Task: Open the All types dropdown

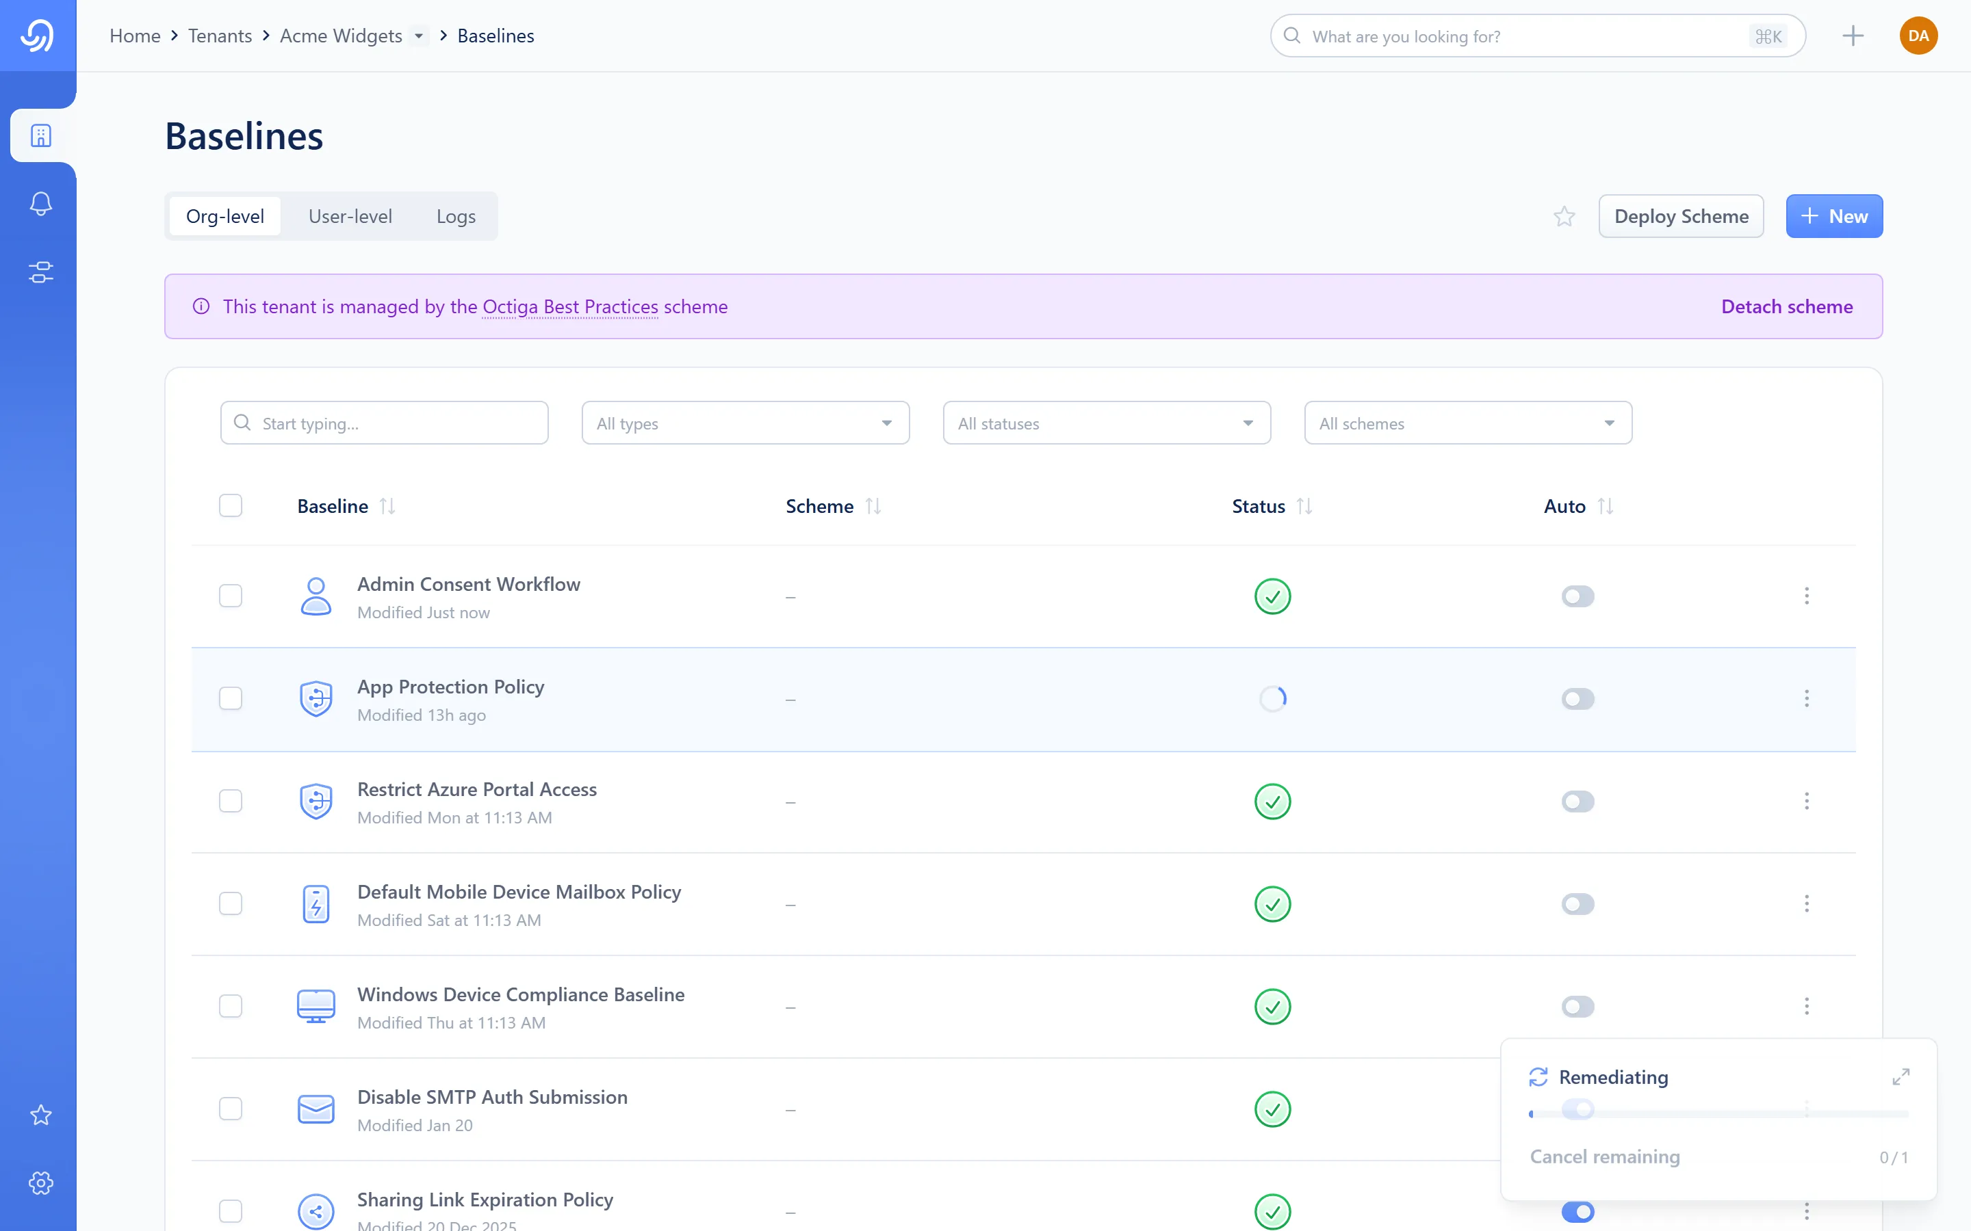Action: click(745, 423)
